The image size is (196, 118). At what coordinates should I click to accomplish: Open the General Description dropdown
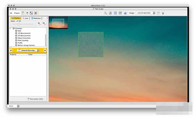[28, 50]
